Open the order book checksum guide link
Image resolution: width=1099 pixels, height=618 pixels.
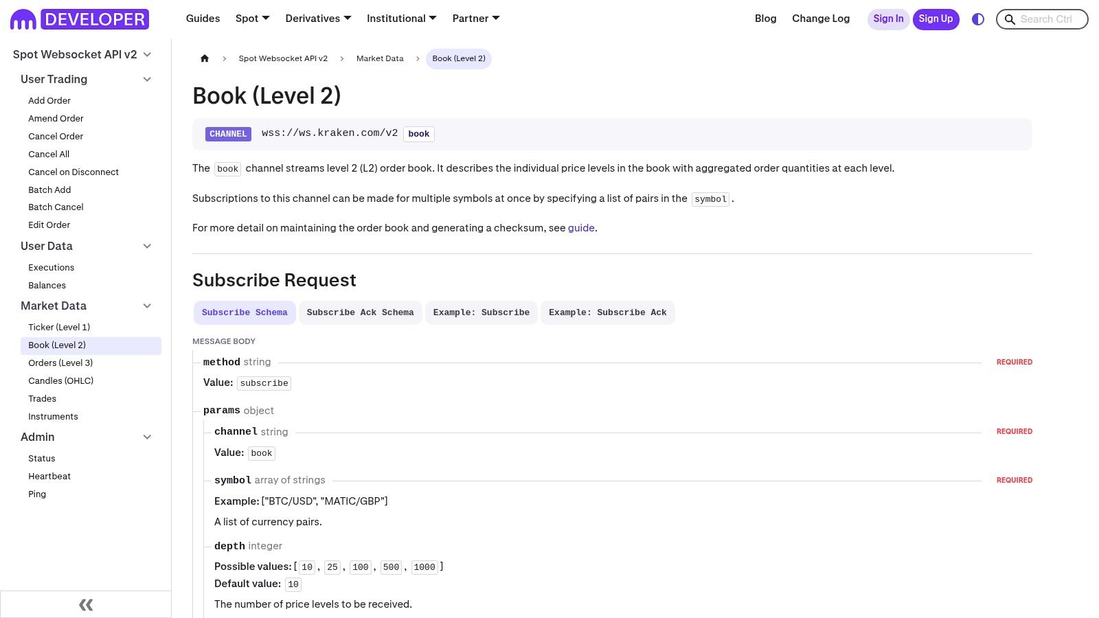581,228
